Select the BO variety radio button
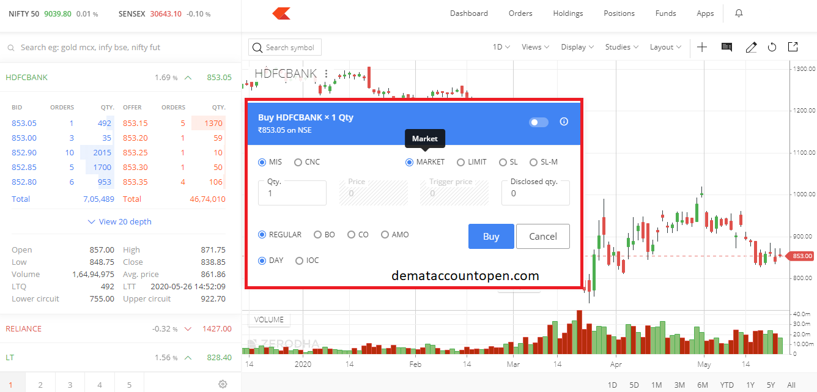817x392 pixels. point(317,234)
